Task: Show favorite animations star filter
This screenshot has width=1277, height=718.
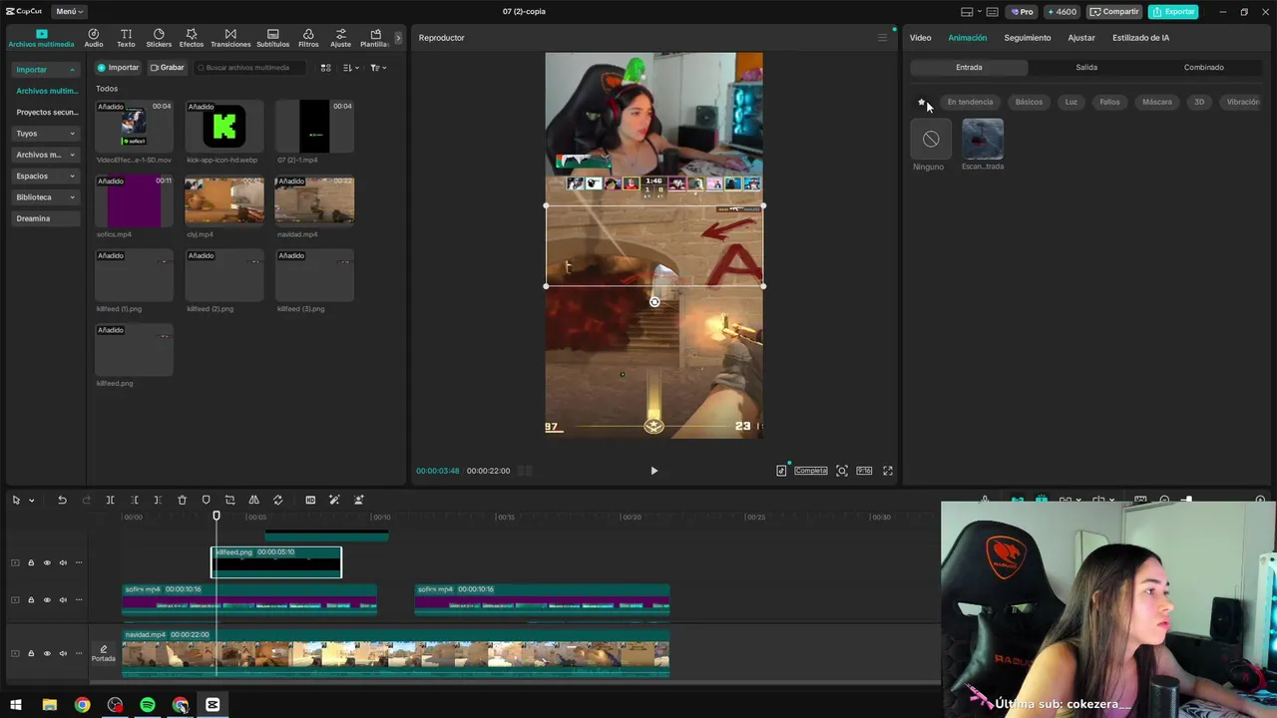Action: click(x=921, y=102)
